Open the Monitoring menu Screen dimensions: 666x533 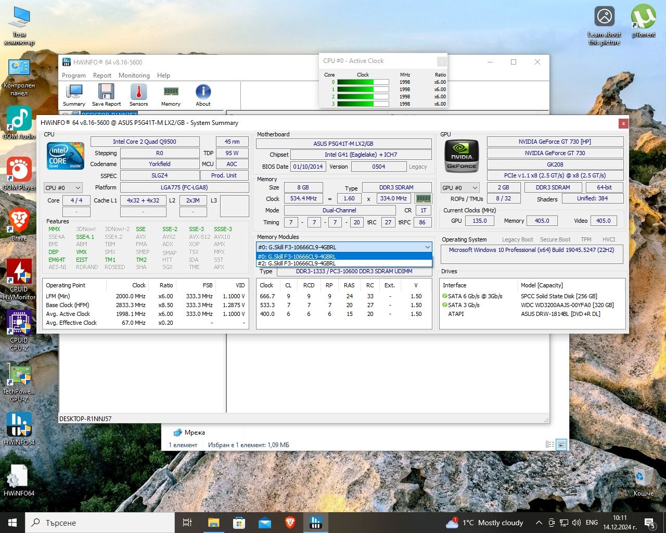coord(134,75)
